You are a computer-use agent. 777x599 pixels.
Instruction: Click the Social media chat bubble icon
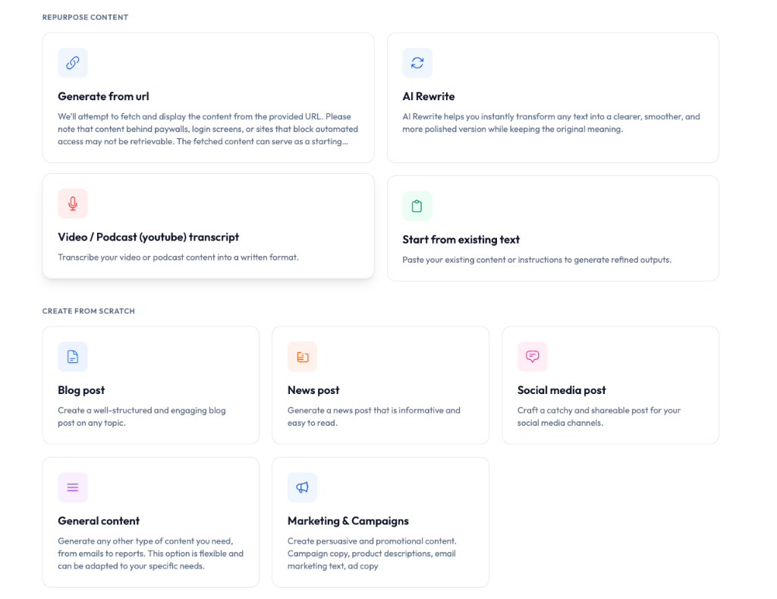[x=532, y=356]
